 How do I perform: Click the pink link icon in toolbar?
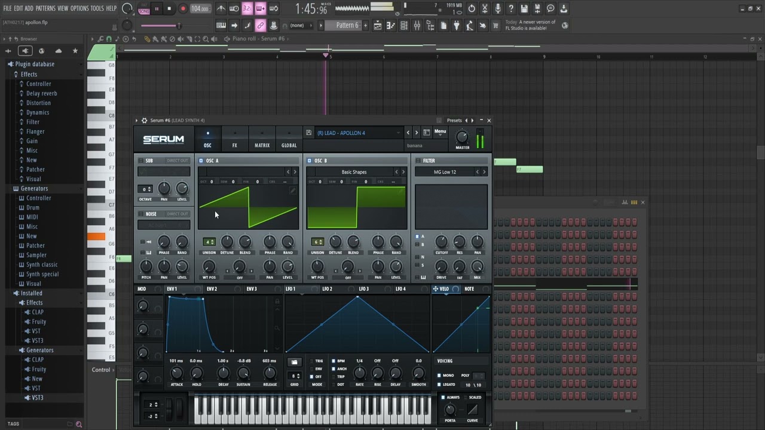[261, 26]
